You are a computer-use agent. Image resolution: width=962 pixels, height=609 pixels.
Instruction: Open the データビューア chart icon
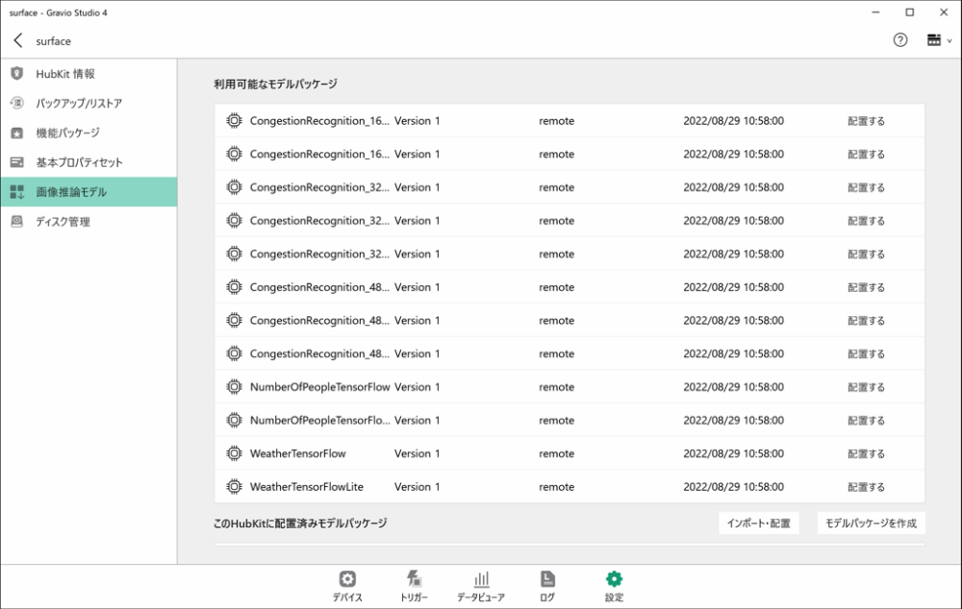481,579
